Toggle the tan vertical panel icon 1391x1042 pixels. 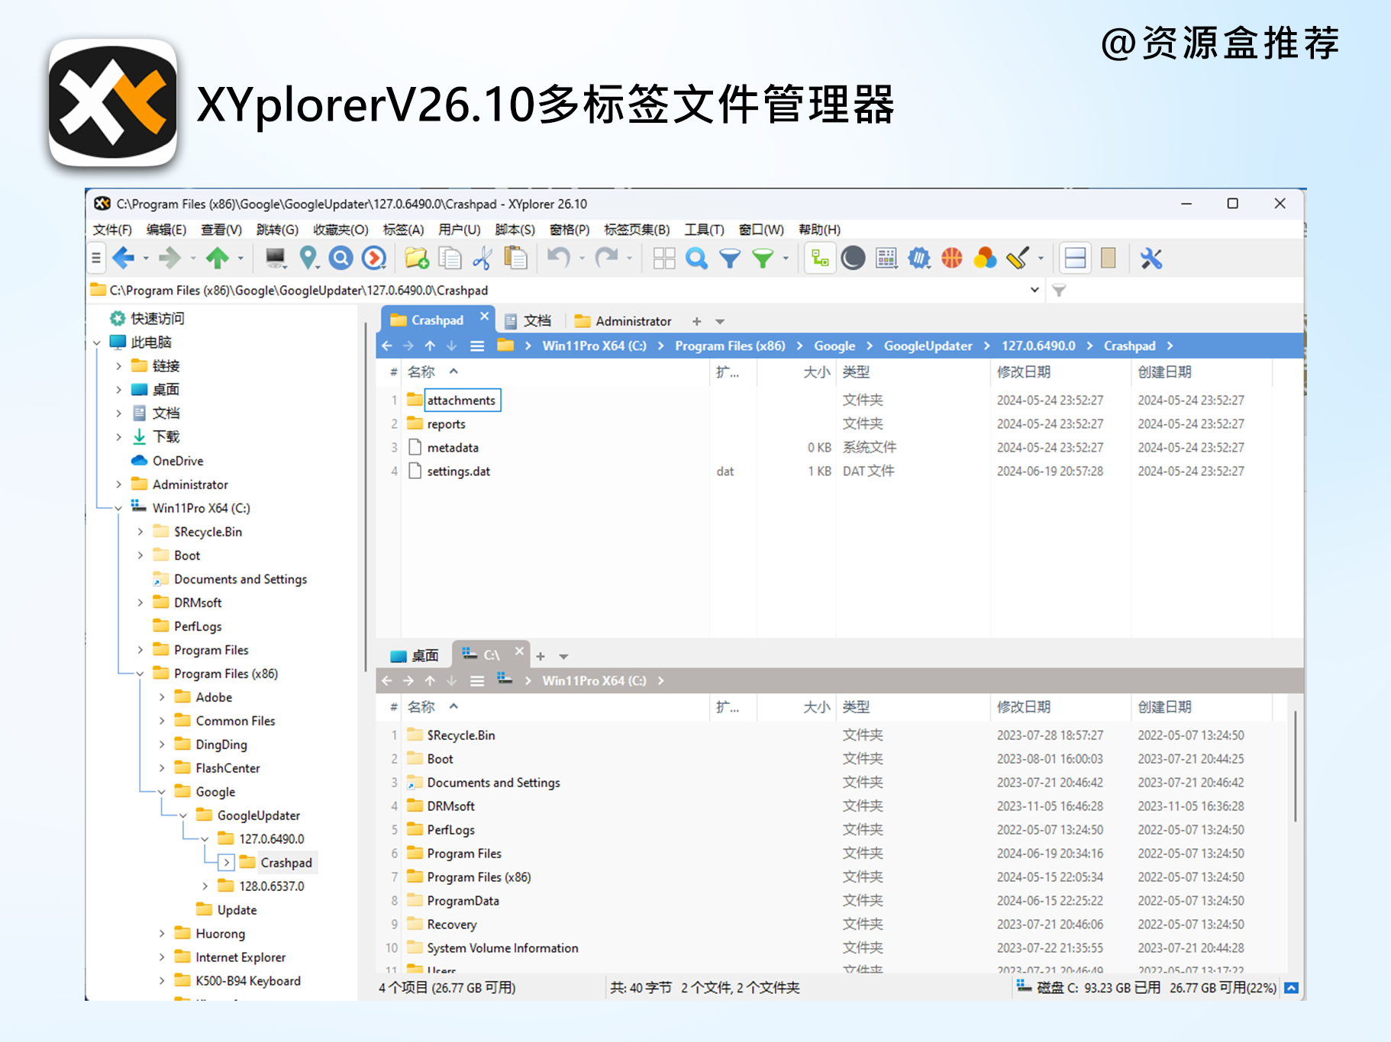(1109, 259)
